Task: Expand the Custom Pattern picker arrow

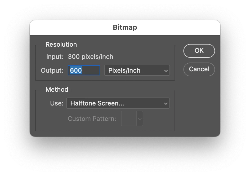Action: pos(140,119)
